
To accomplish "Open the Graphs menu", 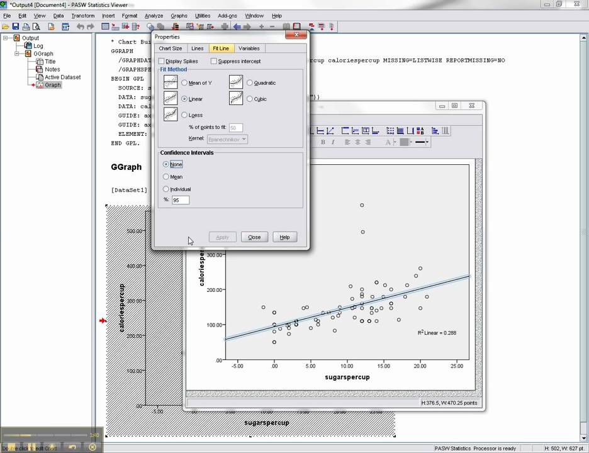I will coord(179,16).
